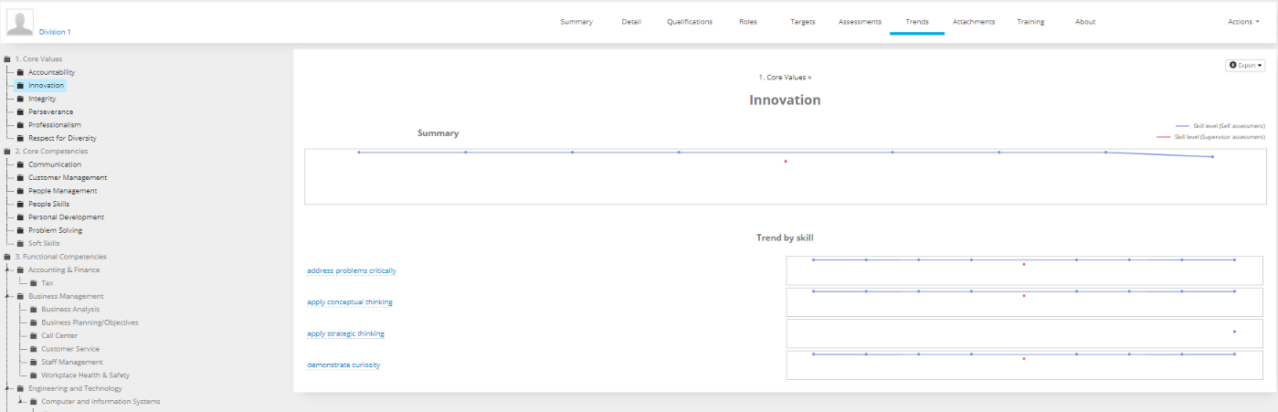1278x412 pixels.
Task: Click the folder icon beside Problem Solving
Action: (20, 230)
